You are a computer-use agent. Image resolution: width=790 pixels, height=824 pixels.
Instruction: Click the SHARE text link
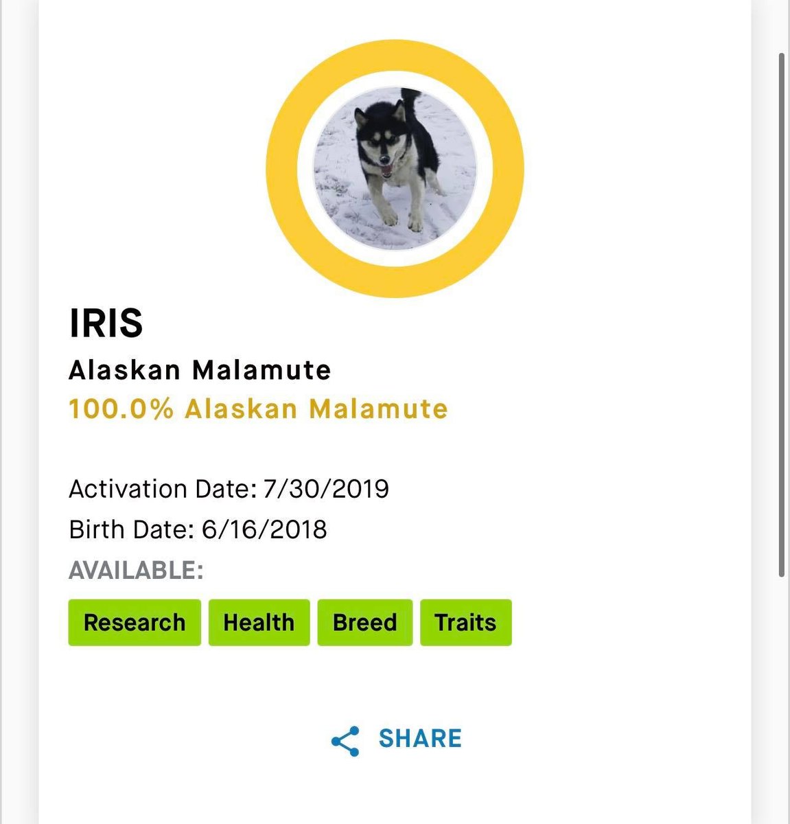(x=420, y=739)
